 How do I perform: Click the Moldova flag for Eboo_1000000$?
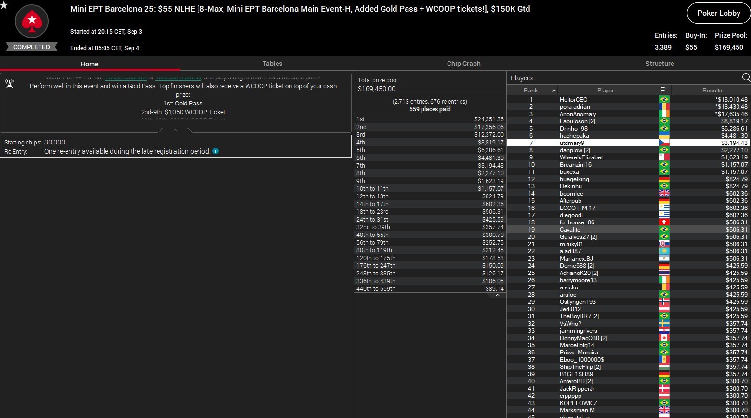664,359
